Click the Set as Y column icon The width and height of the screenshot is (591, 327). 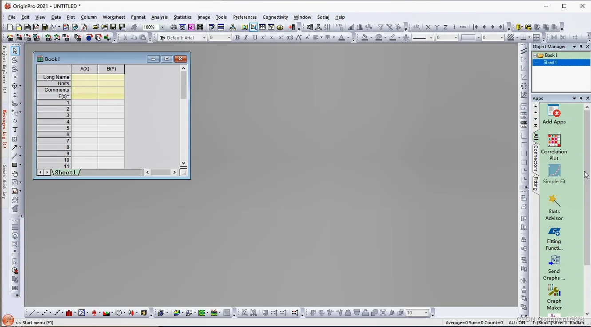point(437,28)
